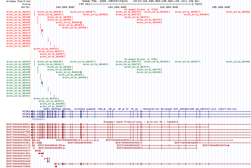Screen dimensions: 251x168
Task: Click green GTEx item exon_skip_98472
Action: pos(128,64)
